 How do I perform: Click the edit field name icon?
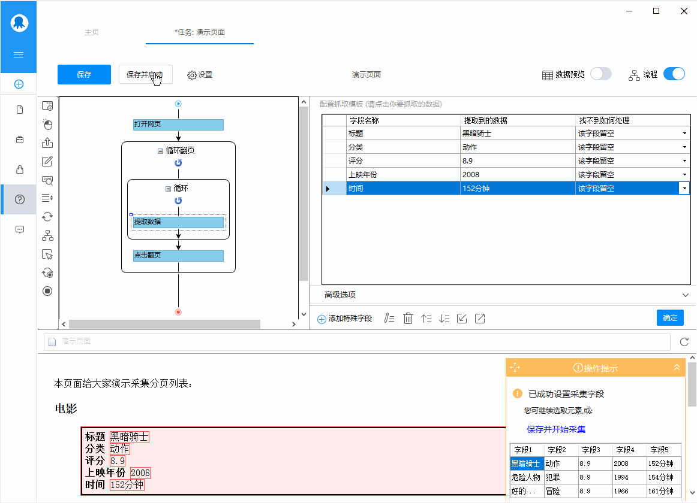389,319
